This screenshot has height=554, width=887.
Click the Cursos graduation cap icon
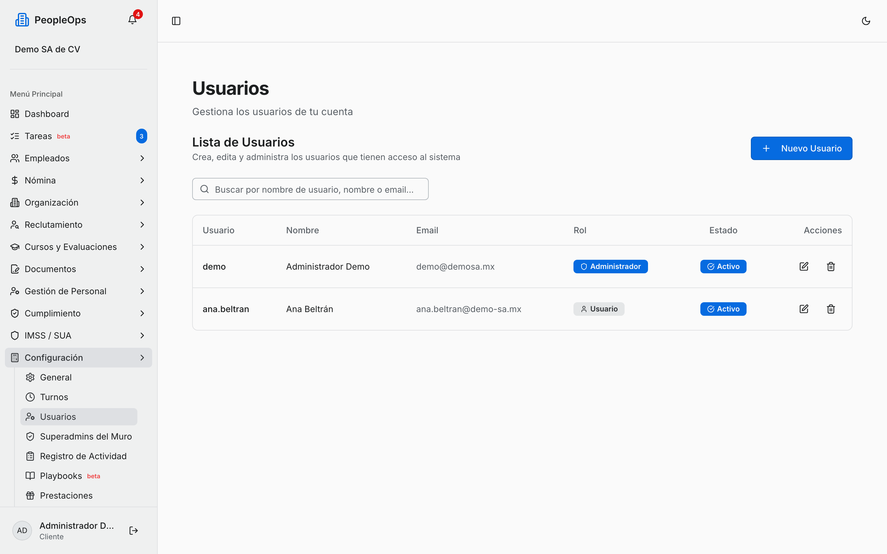(x=15, y=247)
